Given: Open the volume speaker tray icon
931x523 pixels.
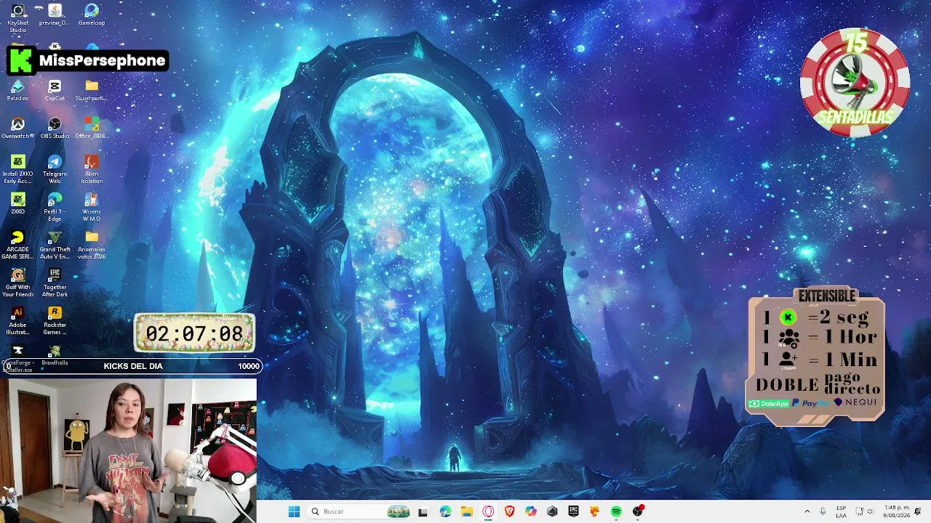Looking at the screenshot, I should [871, 511].
